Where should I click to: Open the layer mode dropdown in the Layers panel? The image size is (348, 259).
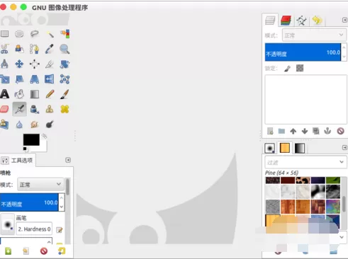[314, 35]
